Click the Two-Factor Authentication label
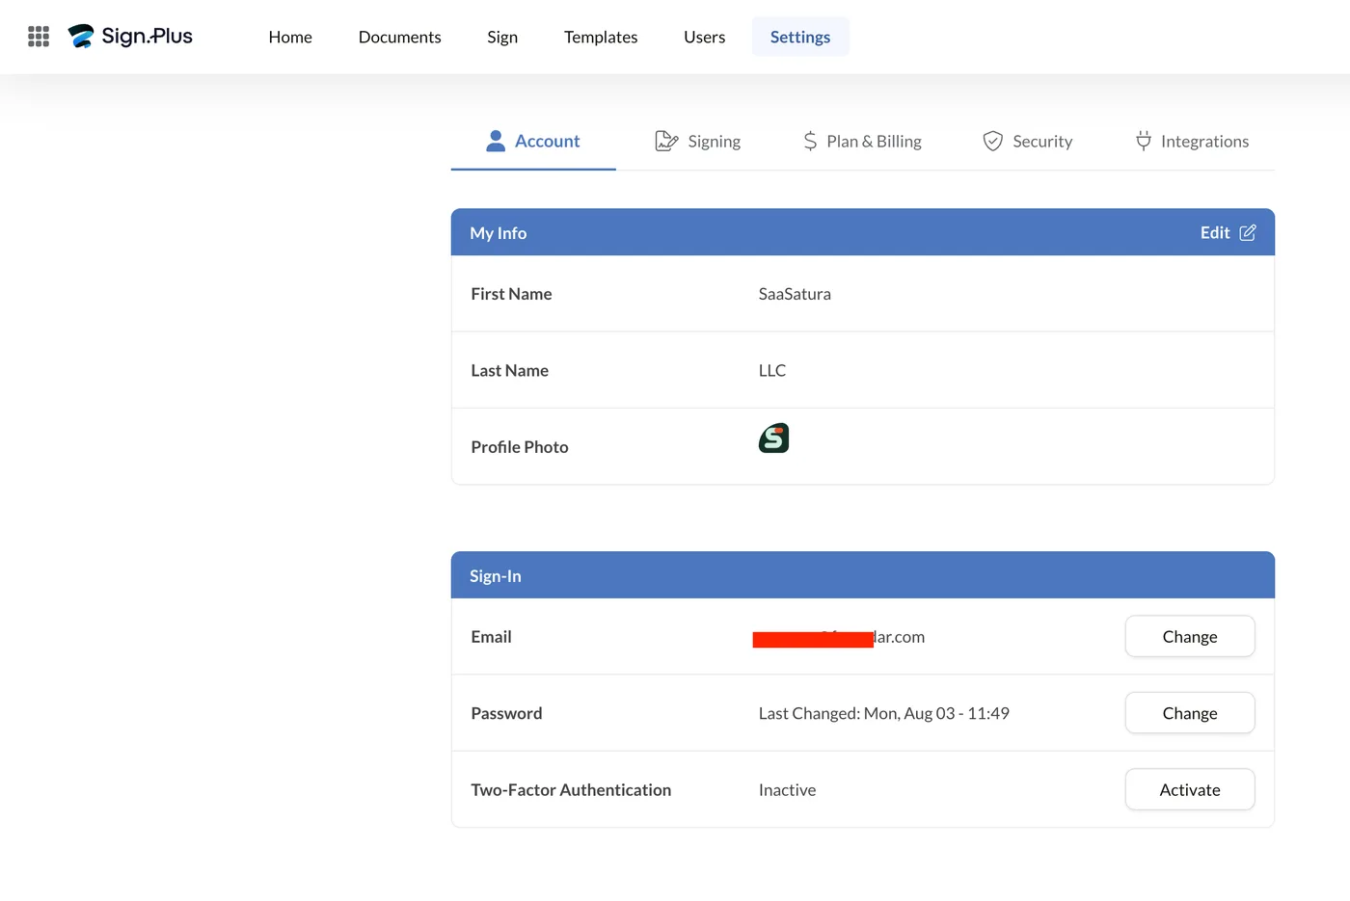 click(x=571, y=789)
